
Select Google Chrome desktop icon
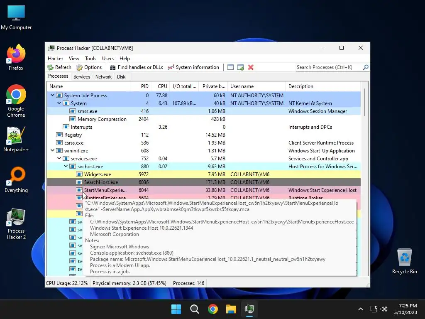16,101
